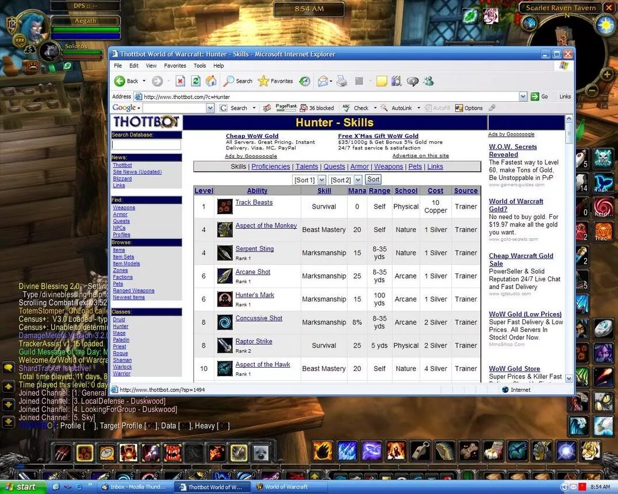Image resolution: width=618 pixels, height=494 pixels.
Task: Open the Proficiencies link
Action: pos(271,167)
